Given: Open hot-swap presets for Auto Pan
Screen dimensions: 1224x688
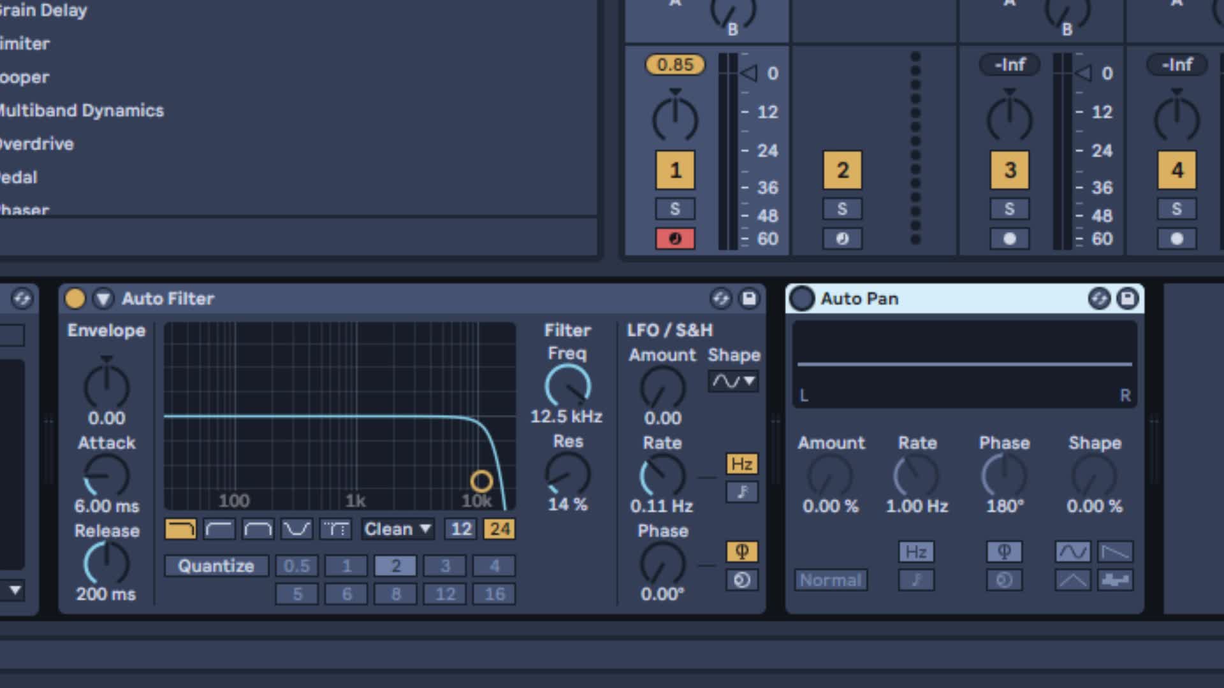Looking at the screenshot, I should coord(1101,299).
